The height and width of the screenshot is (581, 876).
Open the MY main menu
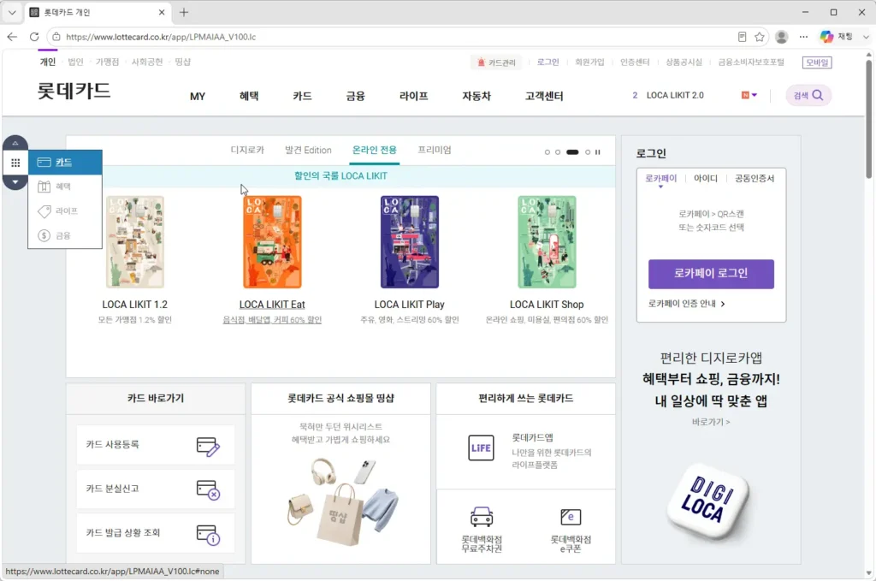198,96
